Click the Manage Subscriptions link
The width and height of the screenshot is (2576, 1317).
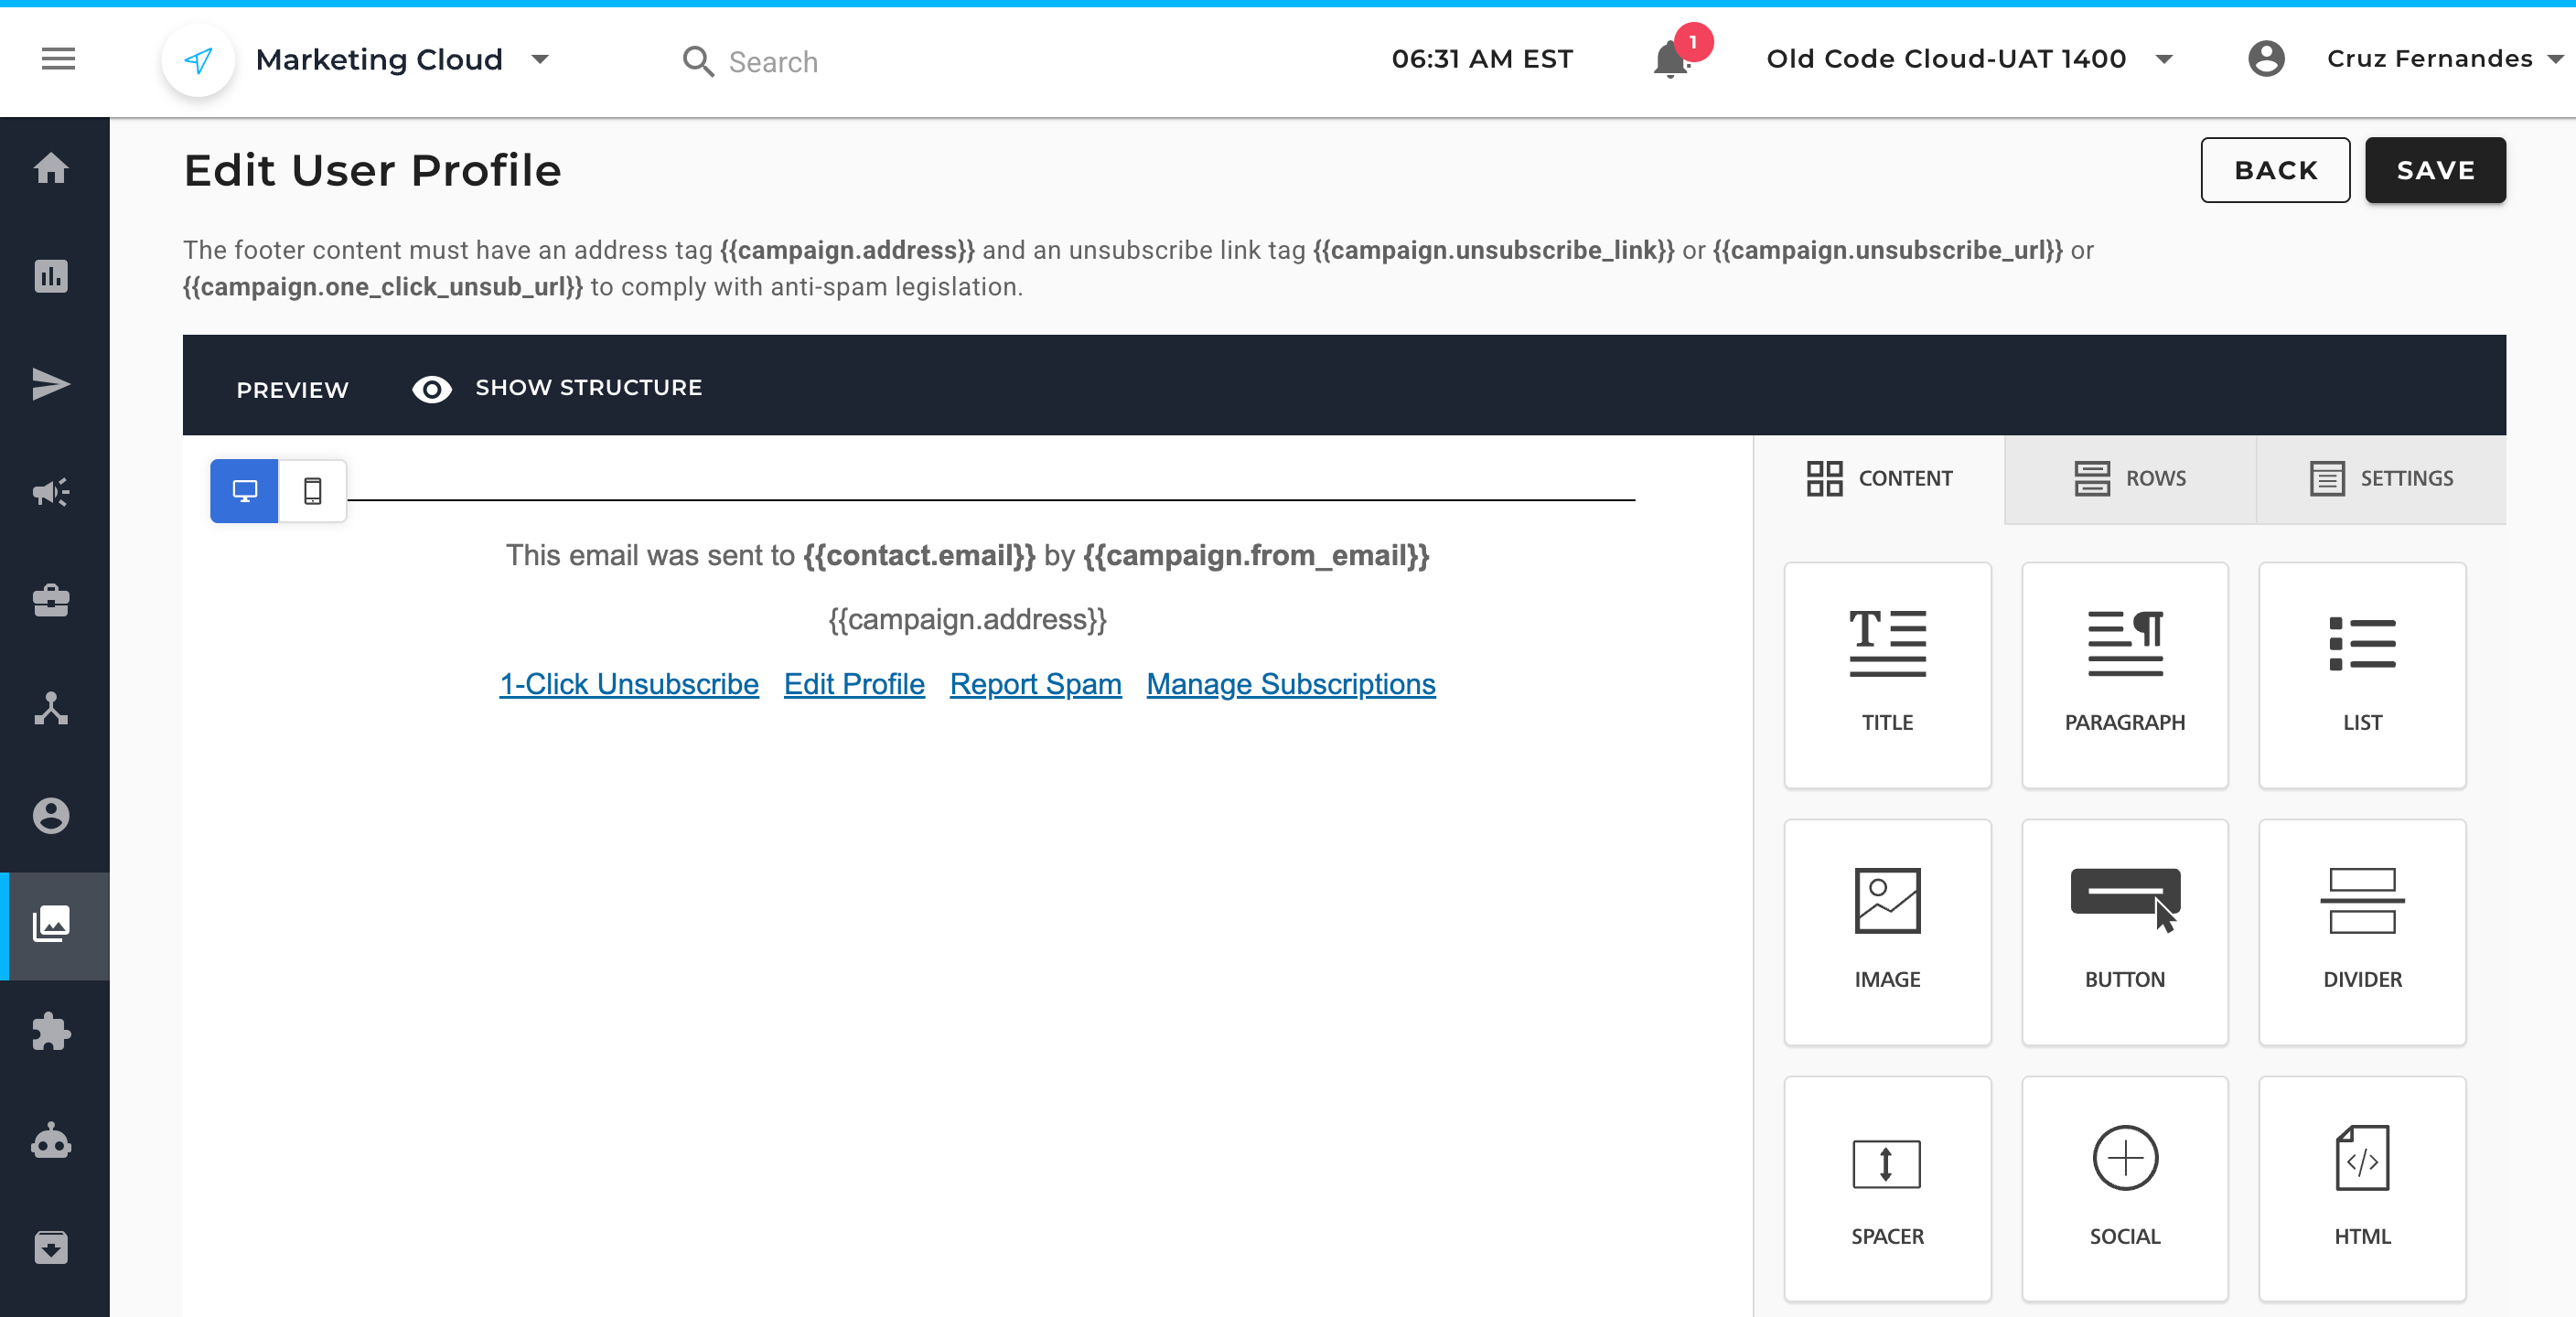[1290, 684]
